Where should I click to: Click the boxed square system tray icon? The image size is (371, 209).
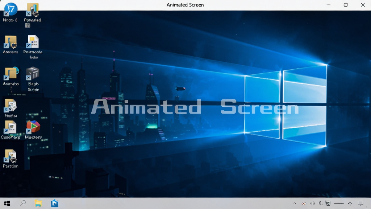click(328, 203)
